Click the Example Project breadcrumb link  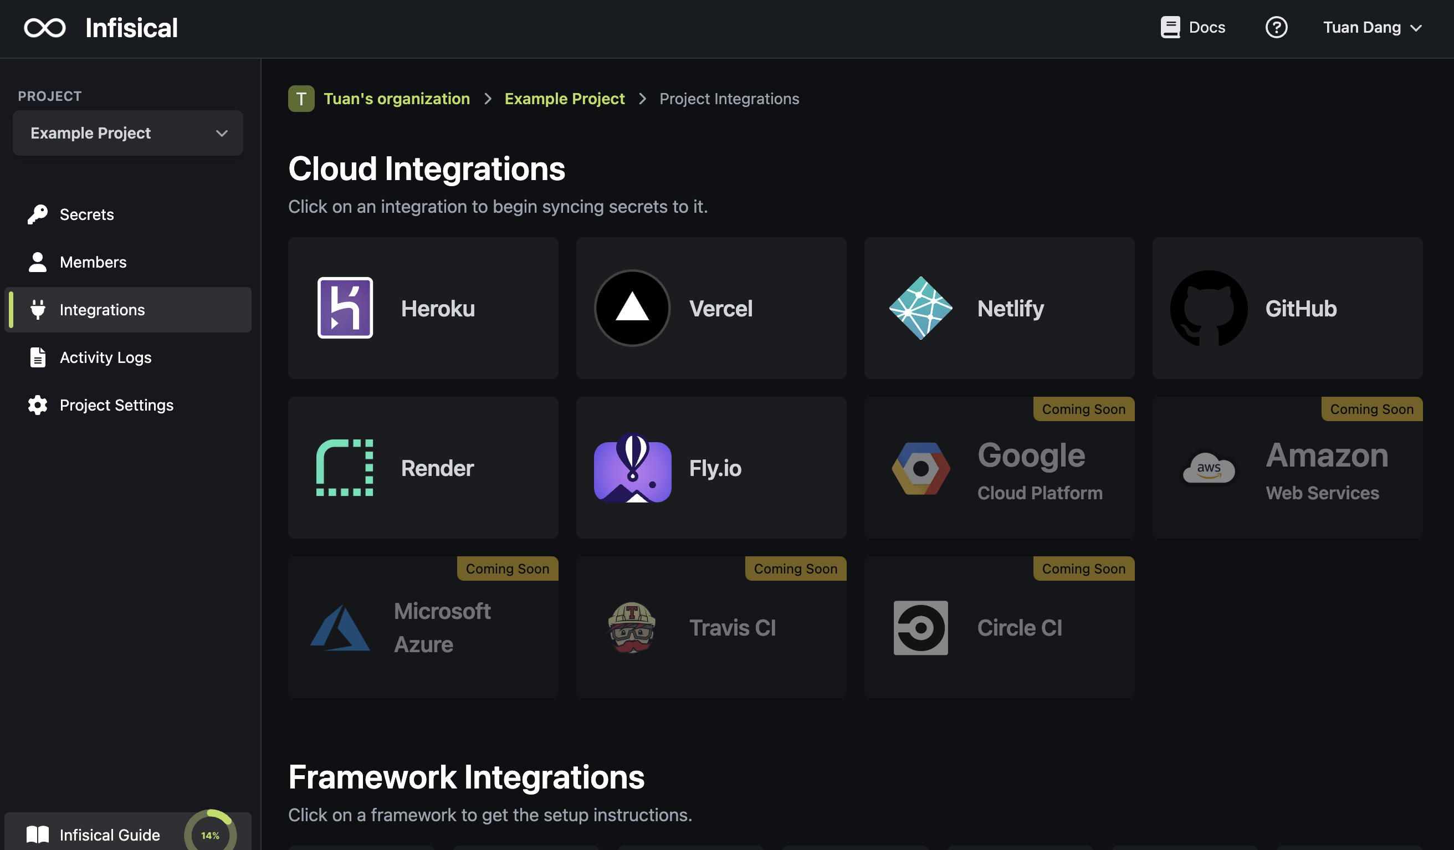[x=564, y=99]
